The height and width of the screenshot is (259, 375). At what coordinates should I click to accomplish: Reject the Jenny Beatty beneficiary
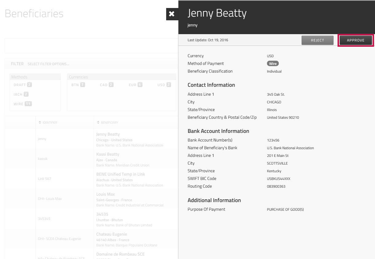(x=317, y=40)
